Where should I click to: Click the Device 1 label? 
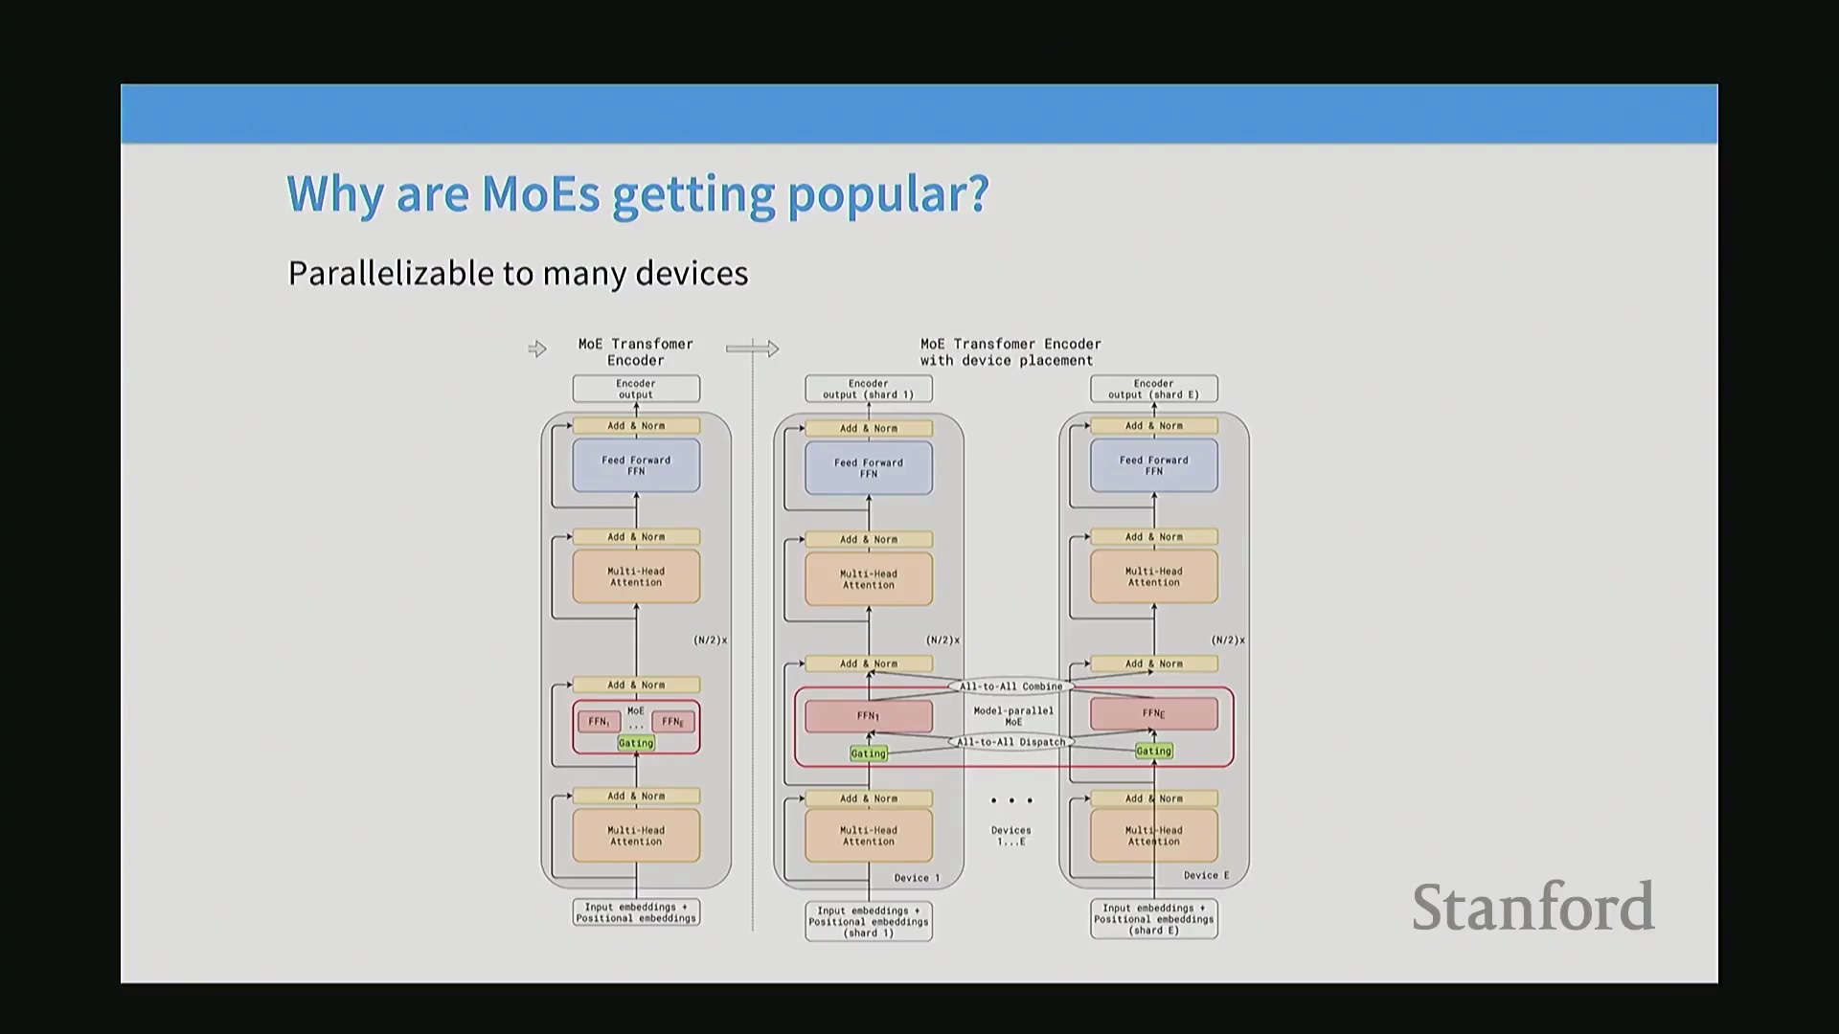coord(917,878)
